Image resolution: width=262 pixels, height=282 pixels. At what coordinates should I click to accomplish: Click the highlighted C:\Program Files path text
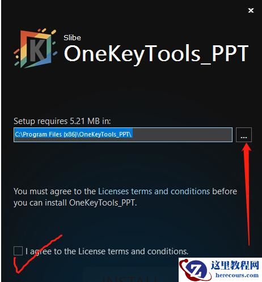(x=73, y=134)
